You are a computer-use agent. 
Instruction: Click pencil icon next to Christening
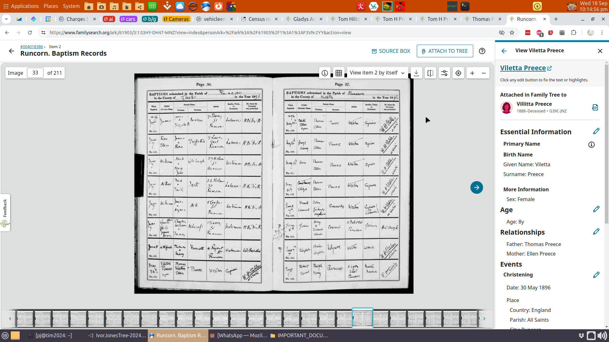click(x=596, y=275)
